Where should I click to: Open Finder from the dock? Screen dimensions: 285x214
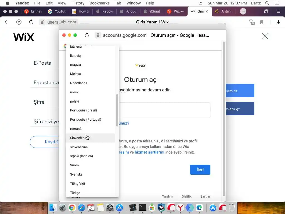53,207
